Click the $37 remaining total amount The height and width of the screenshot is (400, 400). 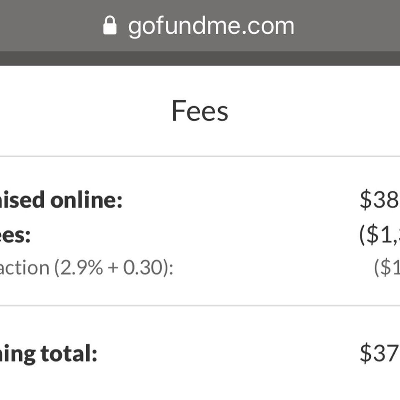(x=380, y=353)
